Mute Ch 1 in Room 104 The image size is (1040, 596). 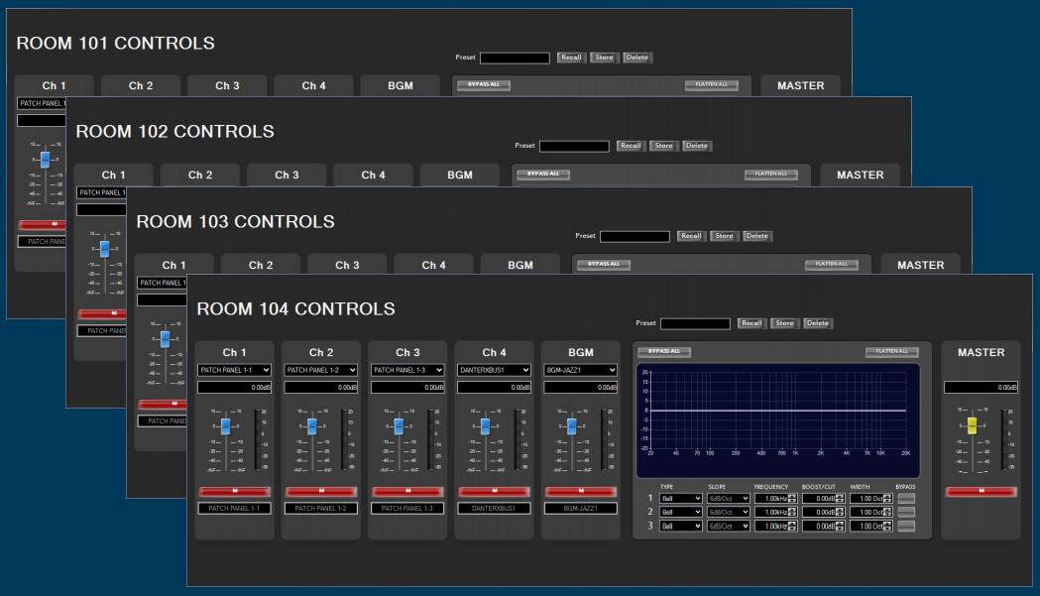(234, 491)
